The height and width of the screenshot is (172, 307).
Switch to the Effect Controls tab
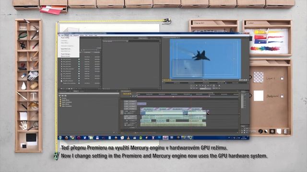[x=142, y=38]
